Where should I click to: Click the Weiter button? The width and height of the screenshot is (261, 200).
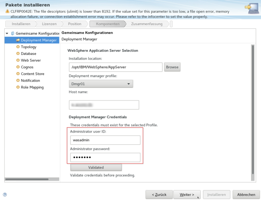(x=187, y=195)
